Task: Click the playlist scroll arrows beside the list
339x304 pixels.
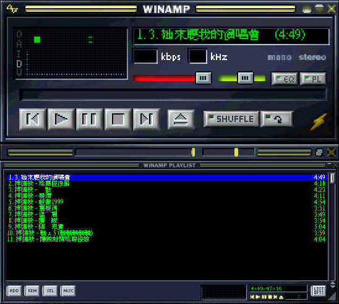Action: pyautogui.click(x=333, y=284)
